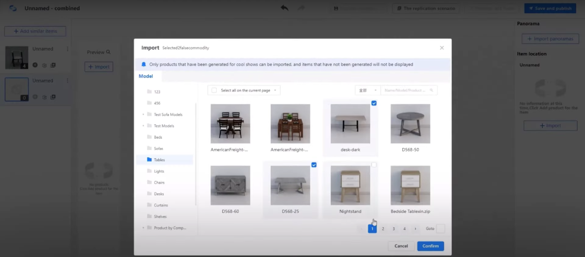Uncheck the desk-dark item checkbox
This screenshot has width=585, height=257.
[x=374, y=103]
